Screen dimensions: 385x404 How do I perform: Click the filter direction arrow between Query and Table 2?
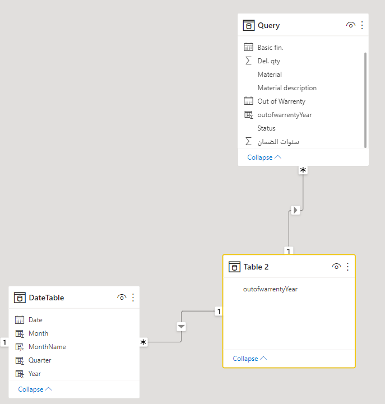[x=295, y=210]
